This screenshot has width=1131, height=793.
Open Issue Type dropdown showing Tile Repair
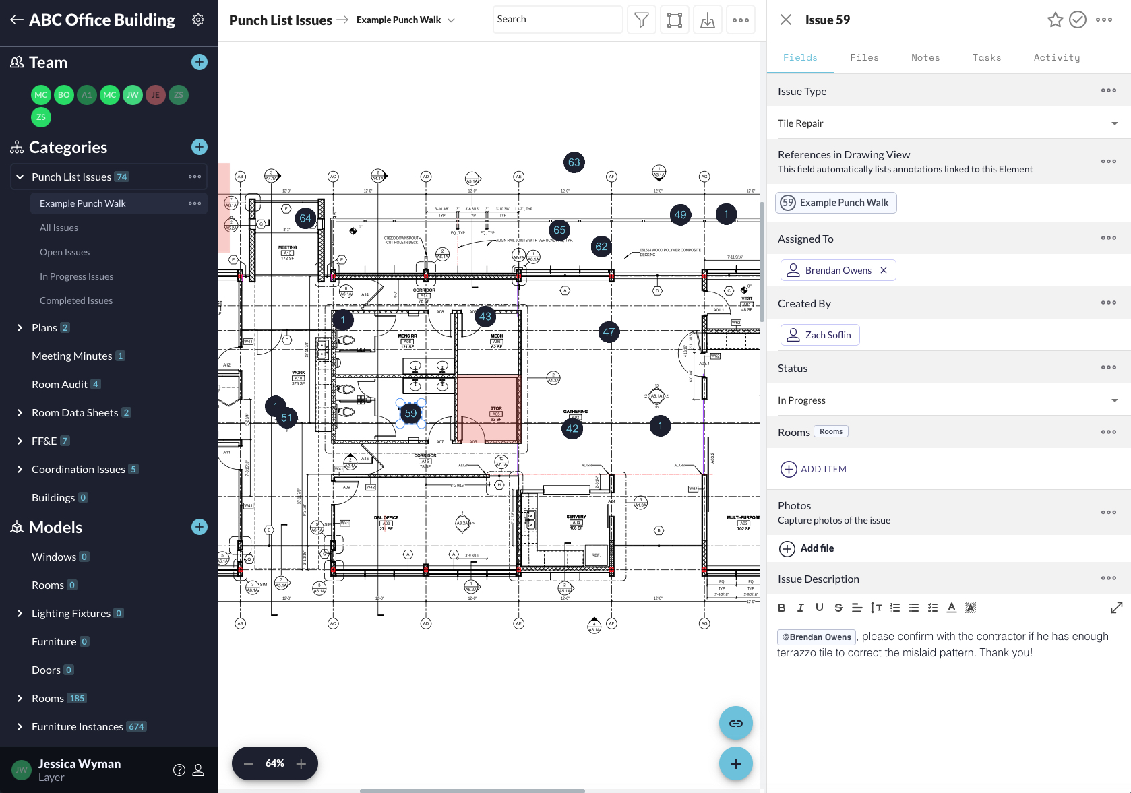pos(948,123)
